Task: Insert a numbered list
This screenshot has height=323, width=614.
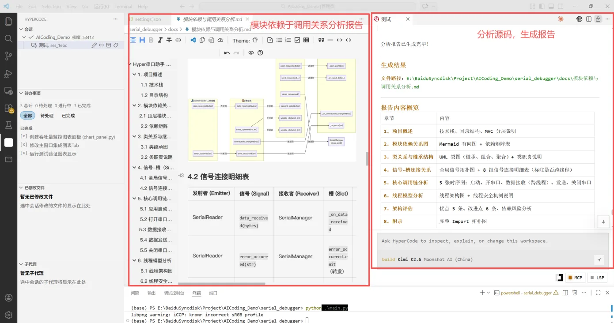Action: point(288,40)
